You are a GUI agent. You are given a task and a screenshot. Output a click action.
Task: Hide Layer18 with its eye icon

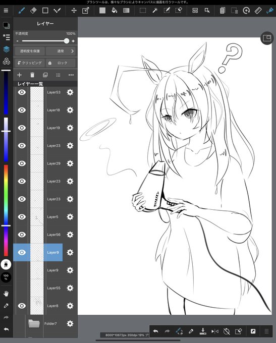[22, 110]
